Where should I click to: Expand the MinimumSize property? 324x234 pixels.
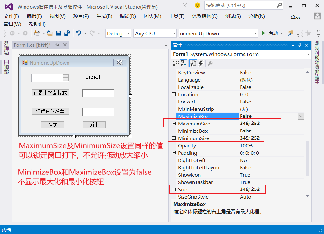click(x=174, y=138)
